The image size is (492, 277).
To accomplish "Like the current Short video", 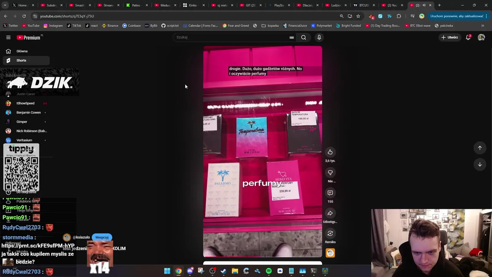I will coord(330,152).
